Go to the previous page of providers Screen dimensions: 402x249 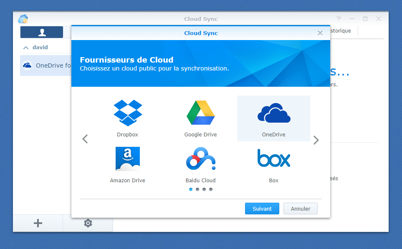point(85,139)
